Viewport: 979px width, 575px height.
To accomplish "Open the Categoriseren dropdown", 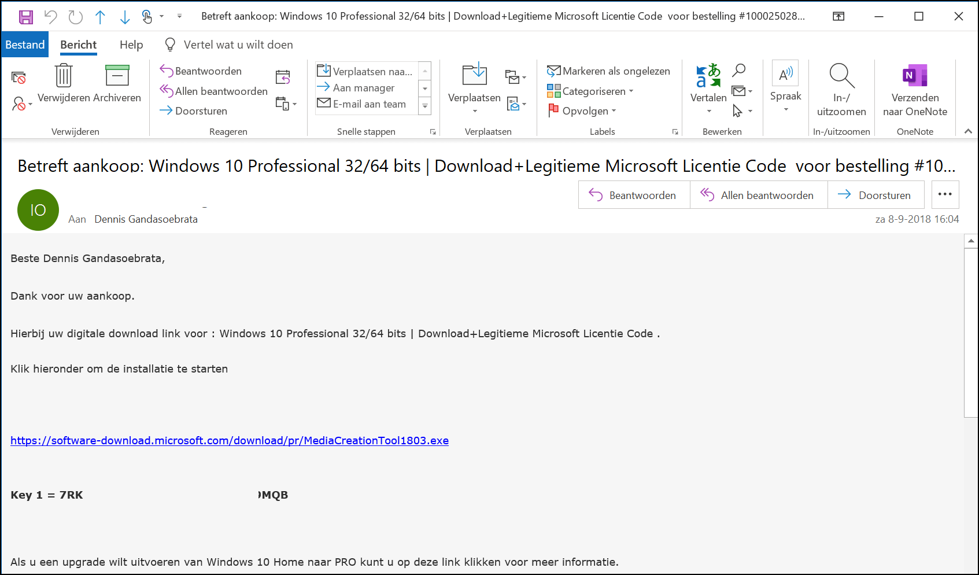I will (590, 91).
